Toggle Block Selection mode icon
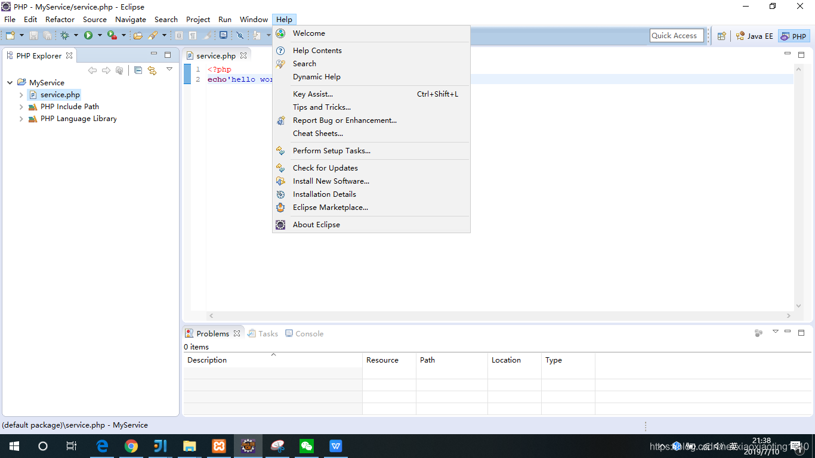 coord(179,36)
